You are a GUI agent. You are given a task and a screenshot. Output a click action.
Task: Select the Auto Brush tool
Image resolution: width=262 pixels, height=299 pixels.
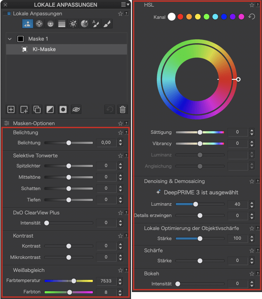tap(96, 24)
